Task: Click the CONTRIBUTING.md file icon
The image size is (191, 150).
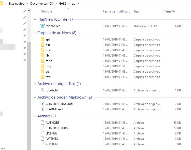Action: 42,104
